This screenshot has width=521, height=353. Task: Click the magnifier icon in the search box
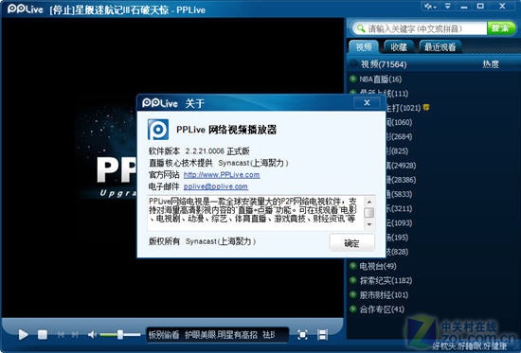click(361, 28)
